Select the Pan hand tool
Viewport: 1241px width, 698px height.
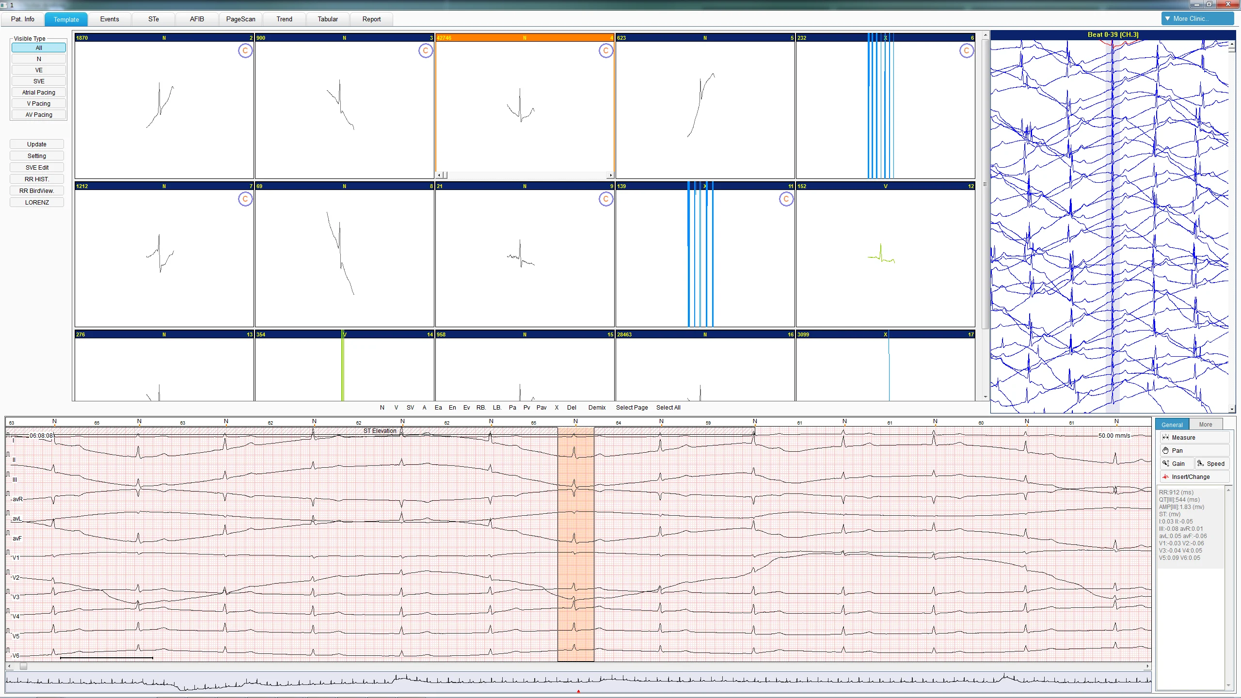(1194, 450)
